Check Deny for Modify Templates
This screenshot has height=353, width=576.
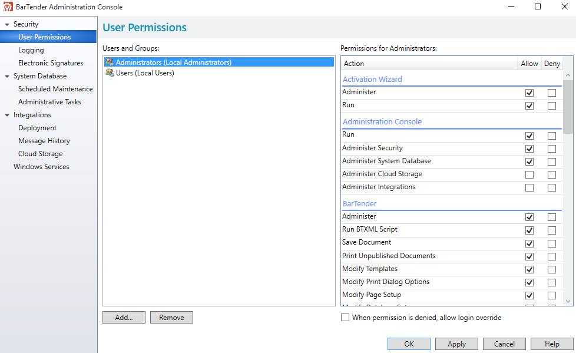pyautogui.click(x=552, y=269)
